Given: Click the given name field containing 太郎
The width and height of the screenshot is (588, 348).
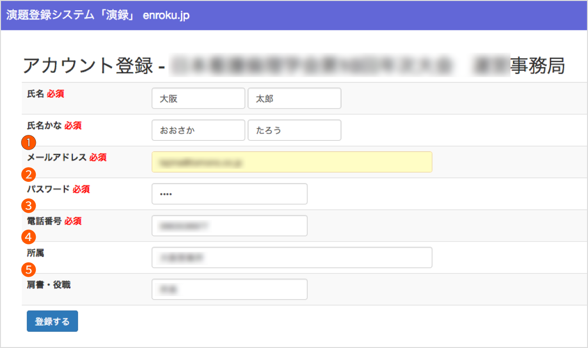Looking at the screenshot, I should pos(294,98).
